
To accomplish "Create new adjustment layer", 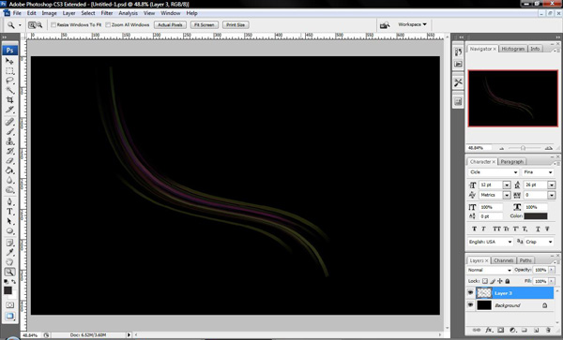I will (512, 330).
